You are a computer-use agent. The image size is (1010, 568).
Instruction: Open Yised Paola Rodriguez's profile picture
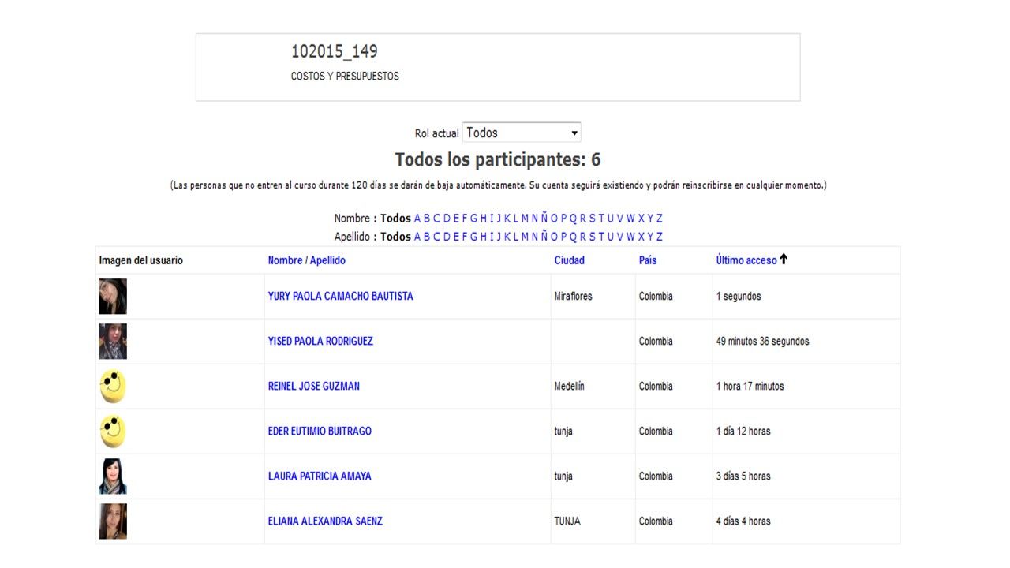click(x=113, y=342)
